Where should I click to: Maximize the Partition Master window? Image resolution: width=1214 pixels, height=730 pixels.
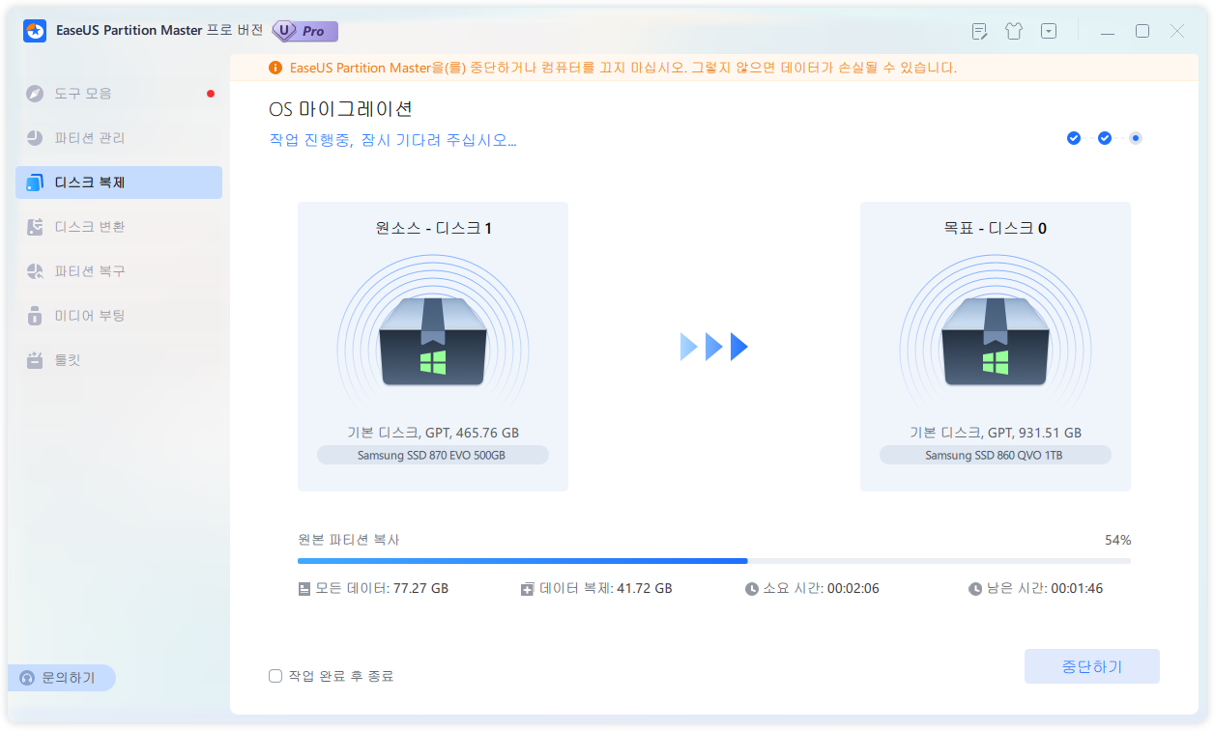(1142, 31)
